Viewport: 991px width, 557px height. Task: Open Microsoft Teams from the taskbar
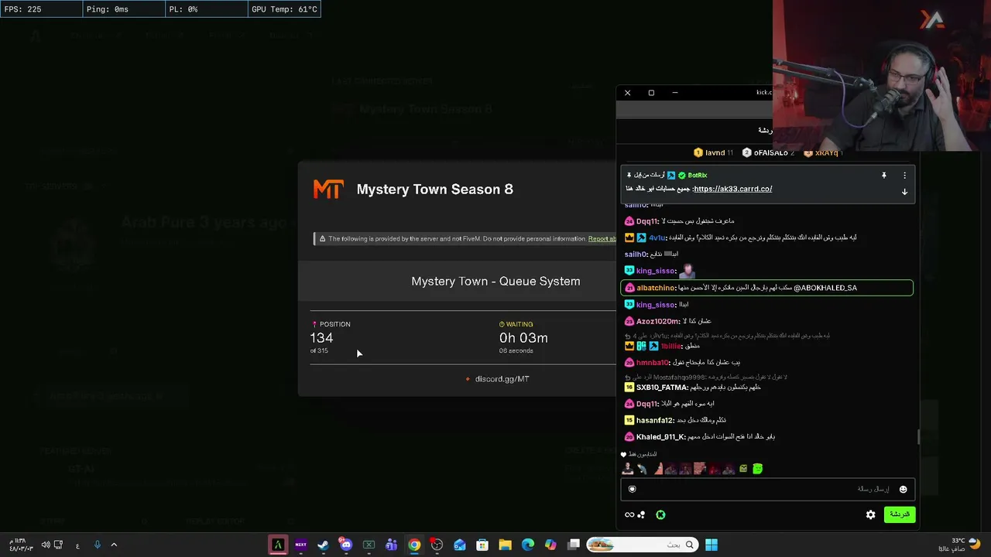(392, 545)
